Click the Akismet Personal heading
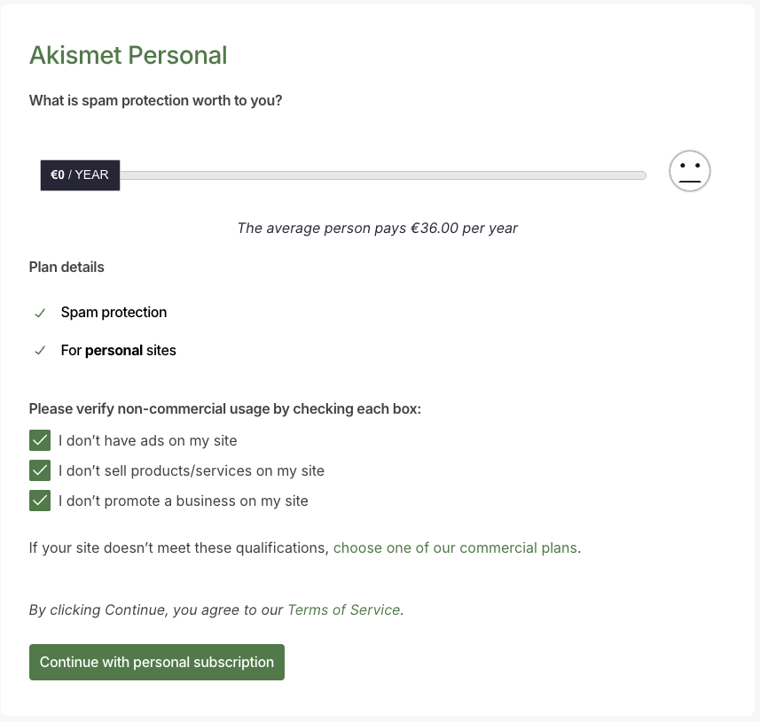760x722 pixels. click(x=128, y=55)
